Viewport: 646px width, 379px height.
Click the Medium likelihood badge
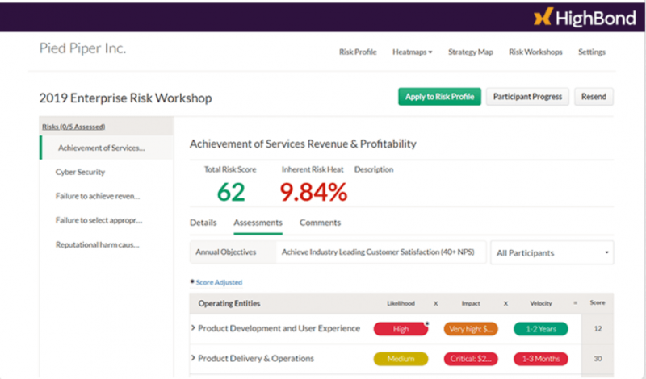click(x=401, y=359)
